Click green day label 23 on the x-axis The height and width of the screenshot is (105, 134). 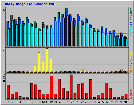point(94,102)
